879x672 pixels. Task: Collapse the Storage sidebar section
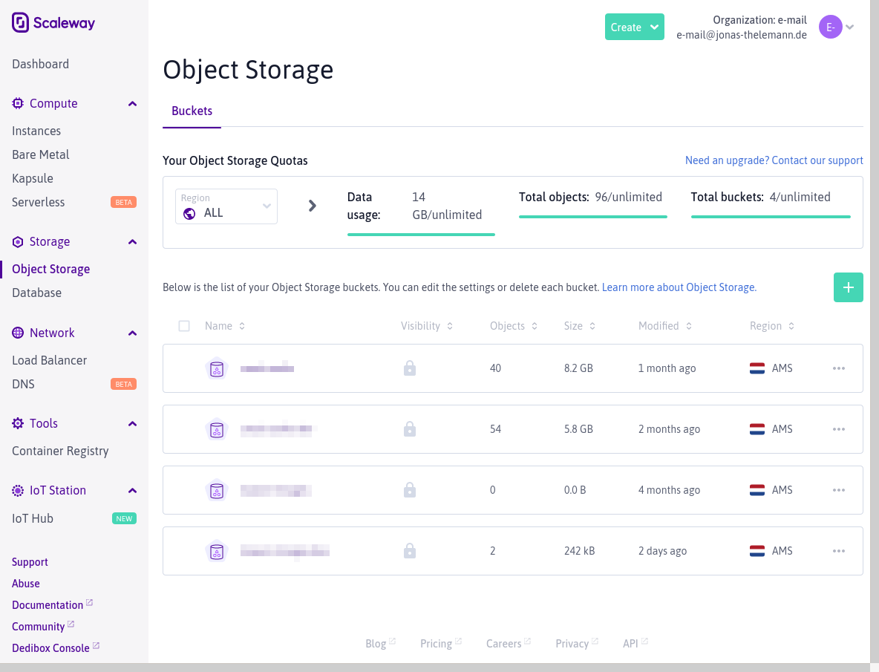point(132,242)
